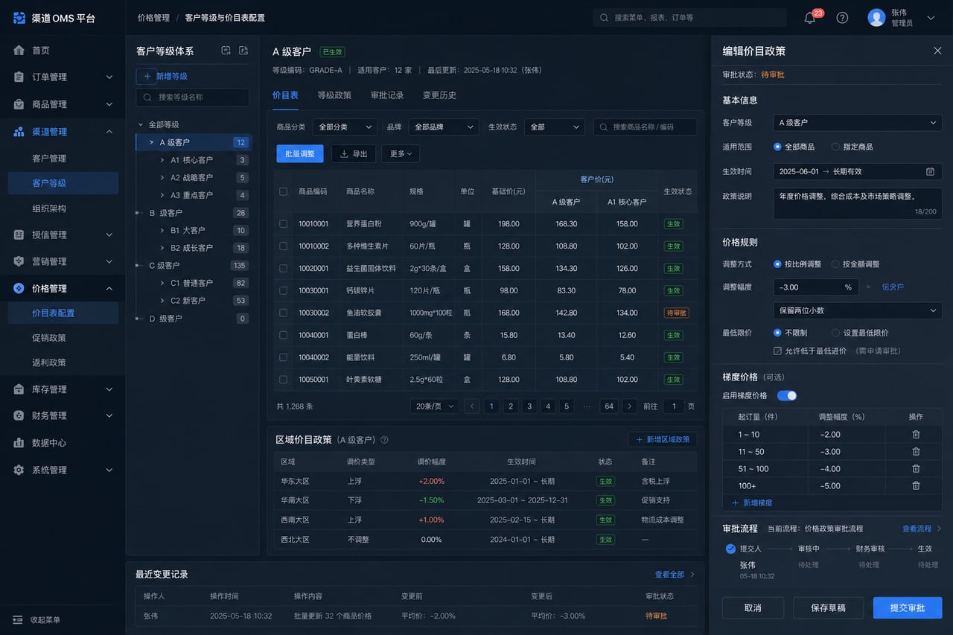The height and width of the screenshot is (635, 953).
Task: Click the help icon next to 区域价目政策
Action: pos(384,440)
